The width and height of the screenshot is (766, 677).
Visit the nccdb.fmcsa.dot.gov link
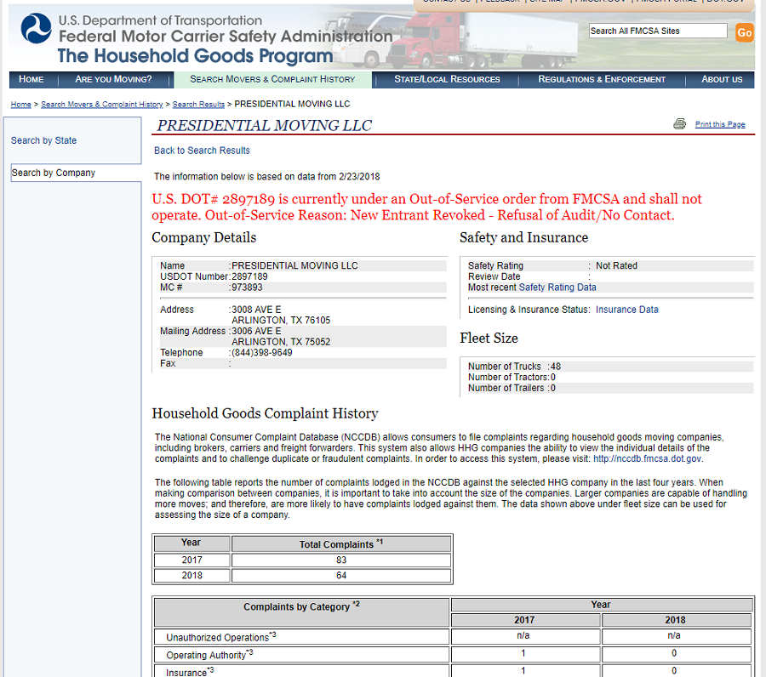coord(648,458)
